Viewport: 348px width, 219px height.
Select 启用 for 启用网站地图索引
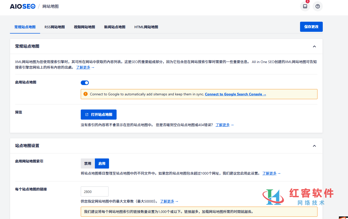[x=102, y=163]
